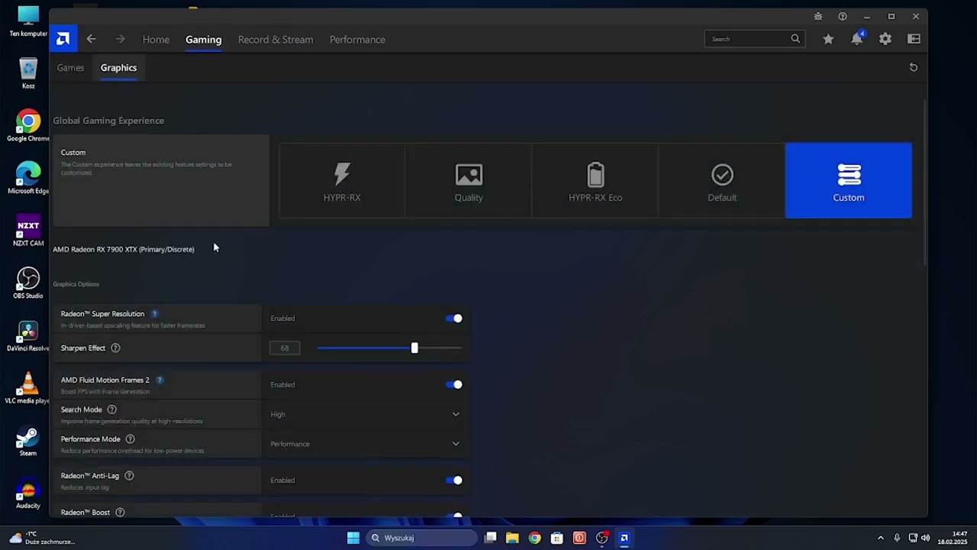Click the window's vertical scrollbar
This screenshot has height=550, width=977.
924,183
